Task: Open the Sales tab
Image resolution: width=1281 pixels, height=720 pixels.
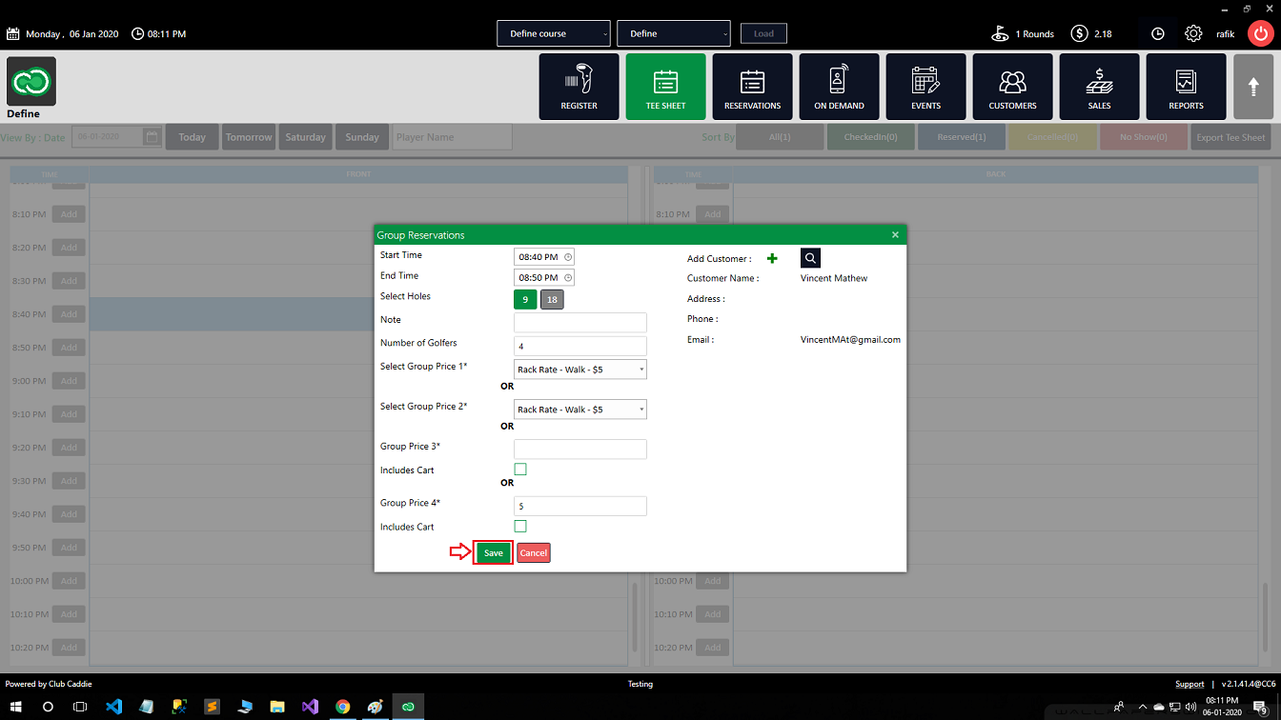Action: (x=1099, y=87)
